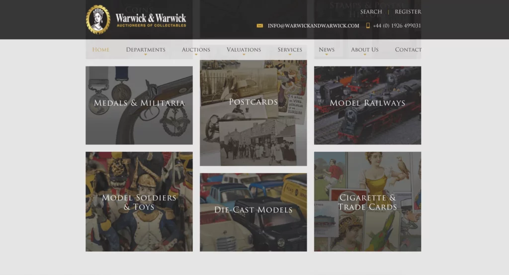Expand the dropdown arrow under Valuations

point(244,55)
